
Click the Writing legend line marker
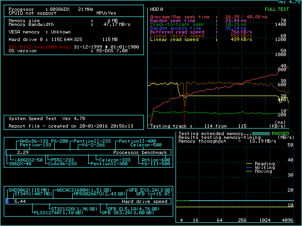pyautogui.click(x=250, y=168)
